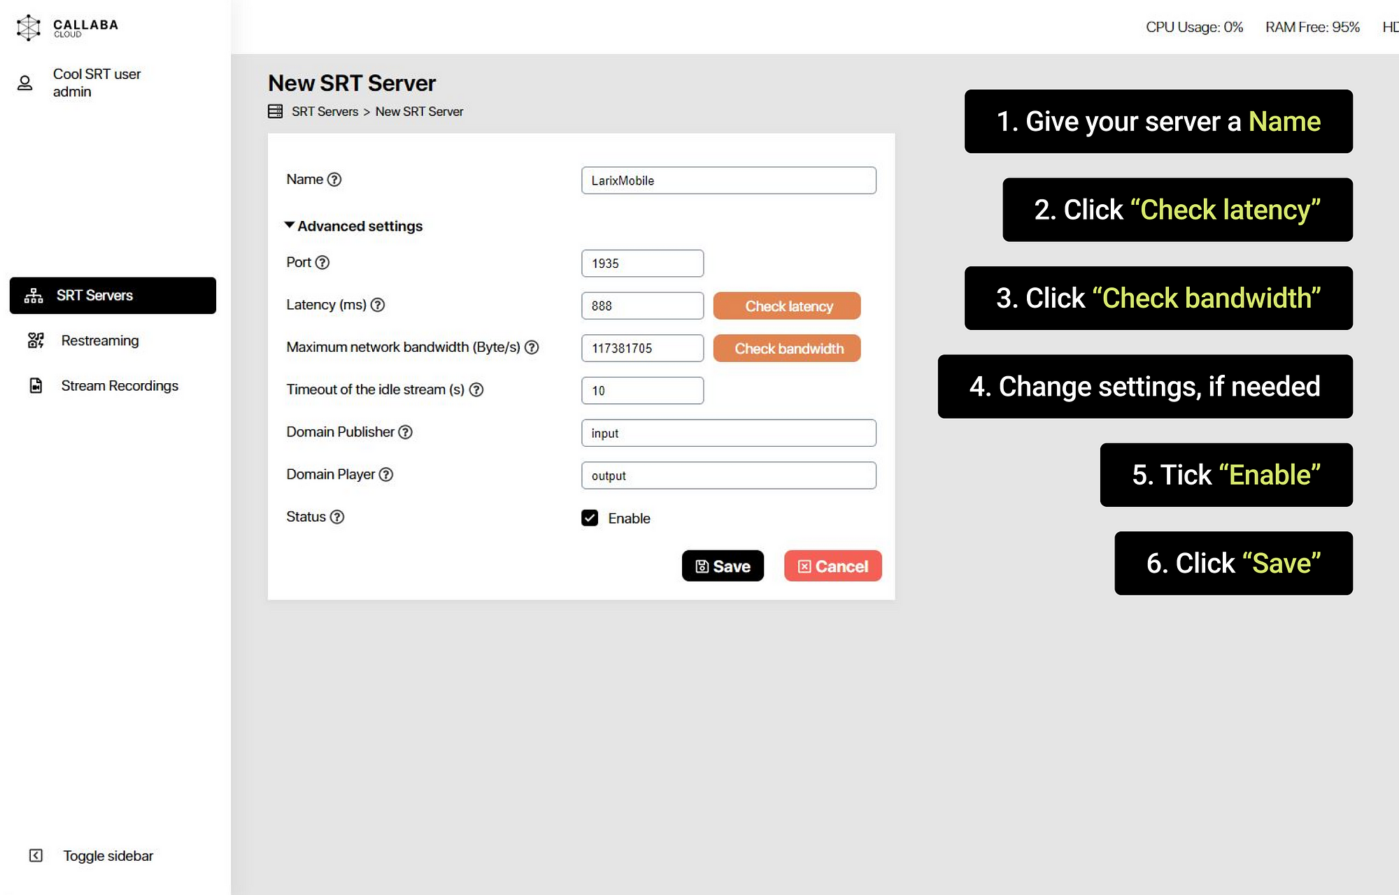Viewport: 1399px width, 895px height.
Task: Click the Maximum network bandwidth help icon
Action: [x=532, y=348]
